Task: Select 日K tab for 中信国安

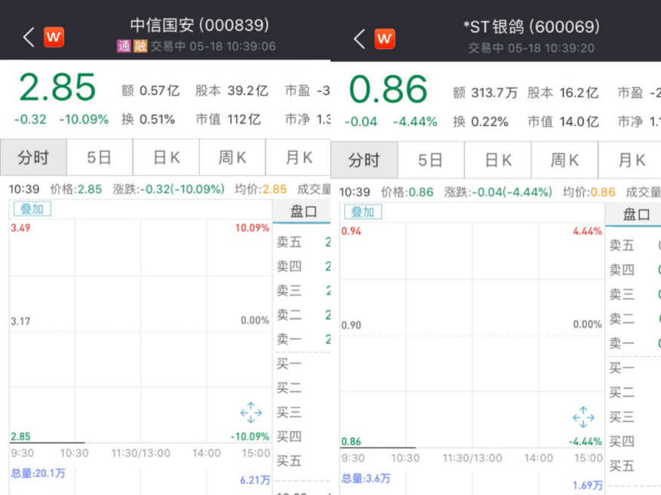Action: (166, 157)
